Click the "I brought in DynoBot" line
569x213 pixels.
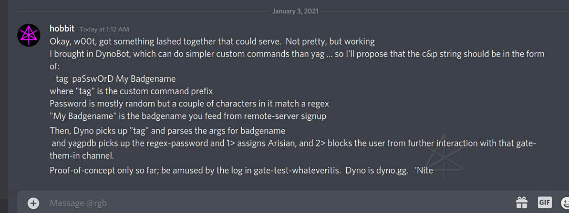pos(297,54)
